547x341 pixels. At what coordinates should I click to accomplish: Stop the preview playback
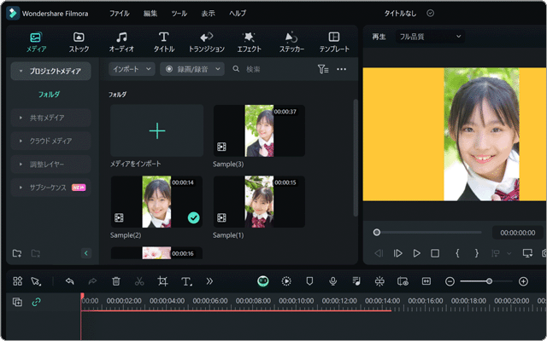coord(435,253)
